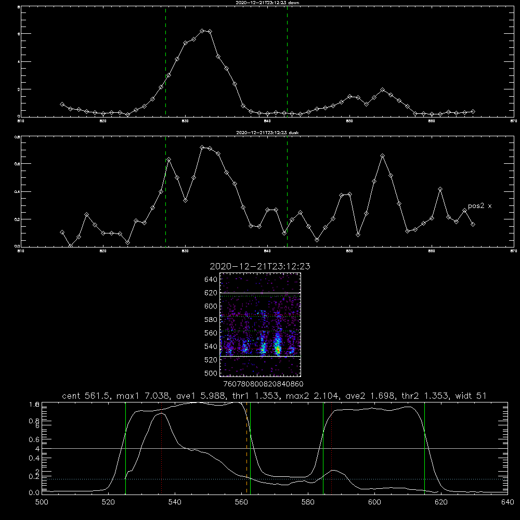Click the spectrogram color image
Image resolution: width=520 pixels, height=520 pixels.
click(261, 324)
